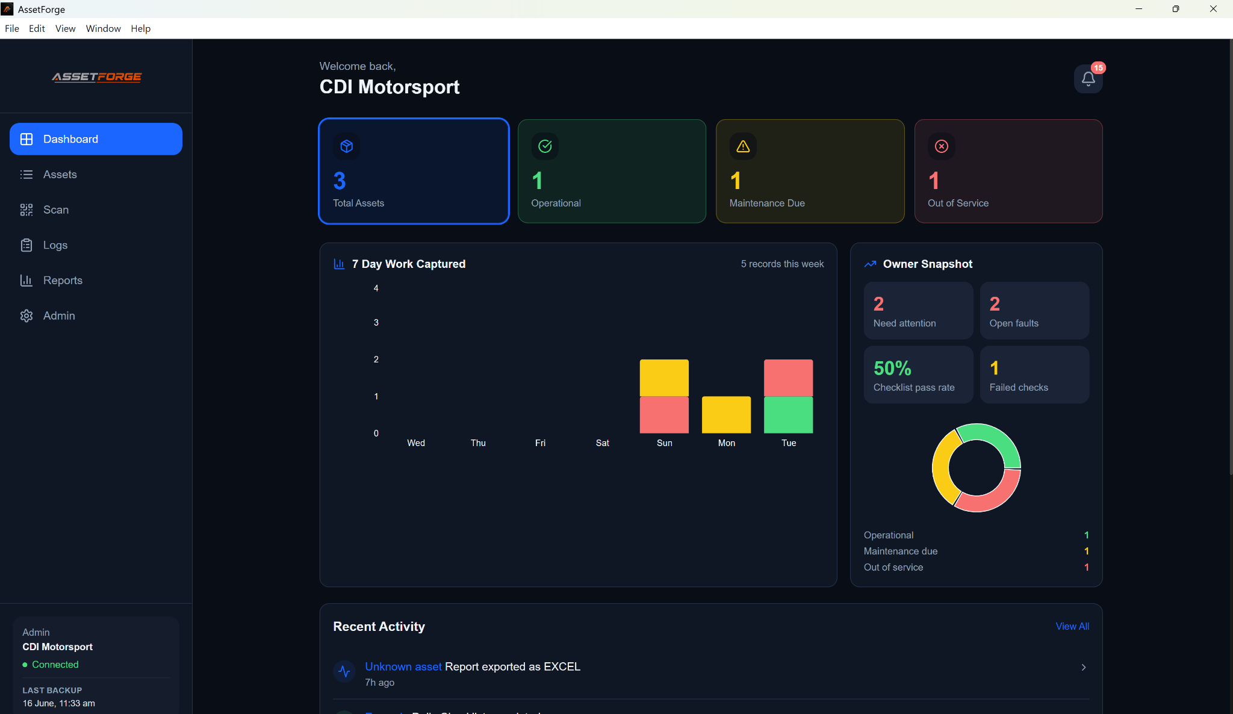The image size is (1233, 714).
Task: Open the Failed checks tile
Action: 1034,374
